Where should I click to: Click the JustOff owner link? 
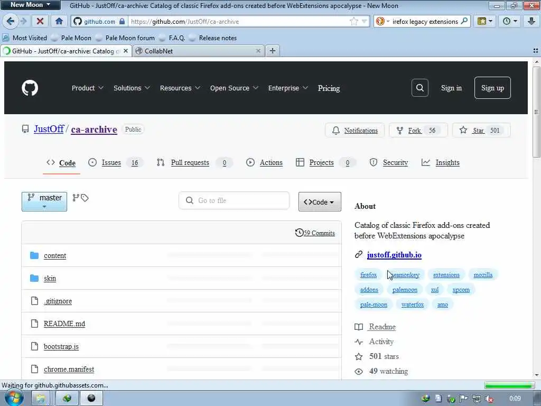tap(49, 129)
